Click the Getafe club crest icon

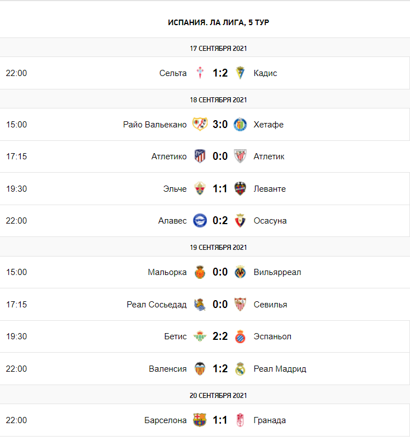tap(240, 124)
